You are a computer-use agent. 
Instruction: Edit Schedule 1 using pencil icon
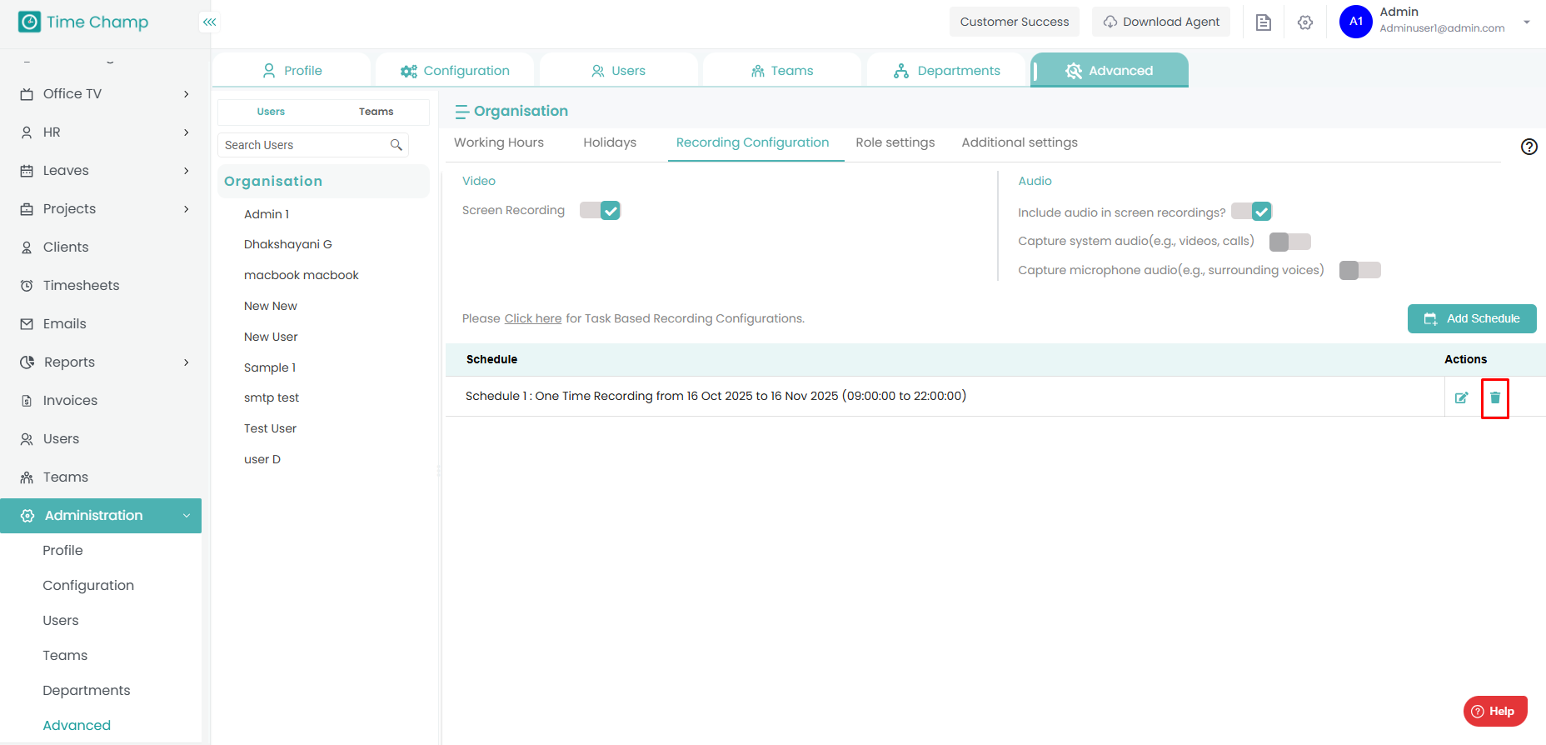click(x=1461, y=397)
